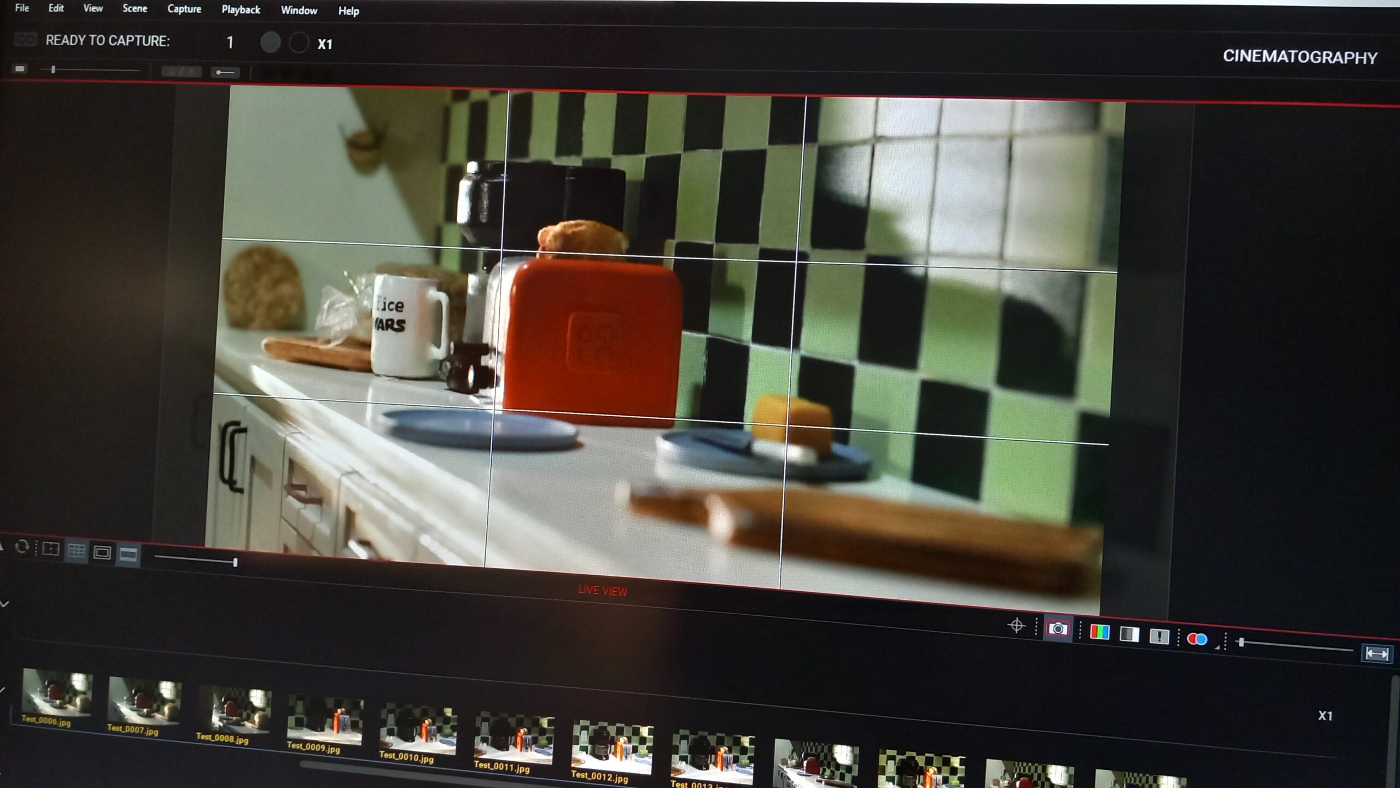Expand the red-blue 3D stereo options arrow
Viewport: 1400px width, 788px height.
point(1217,647)
